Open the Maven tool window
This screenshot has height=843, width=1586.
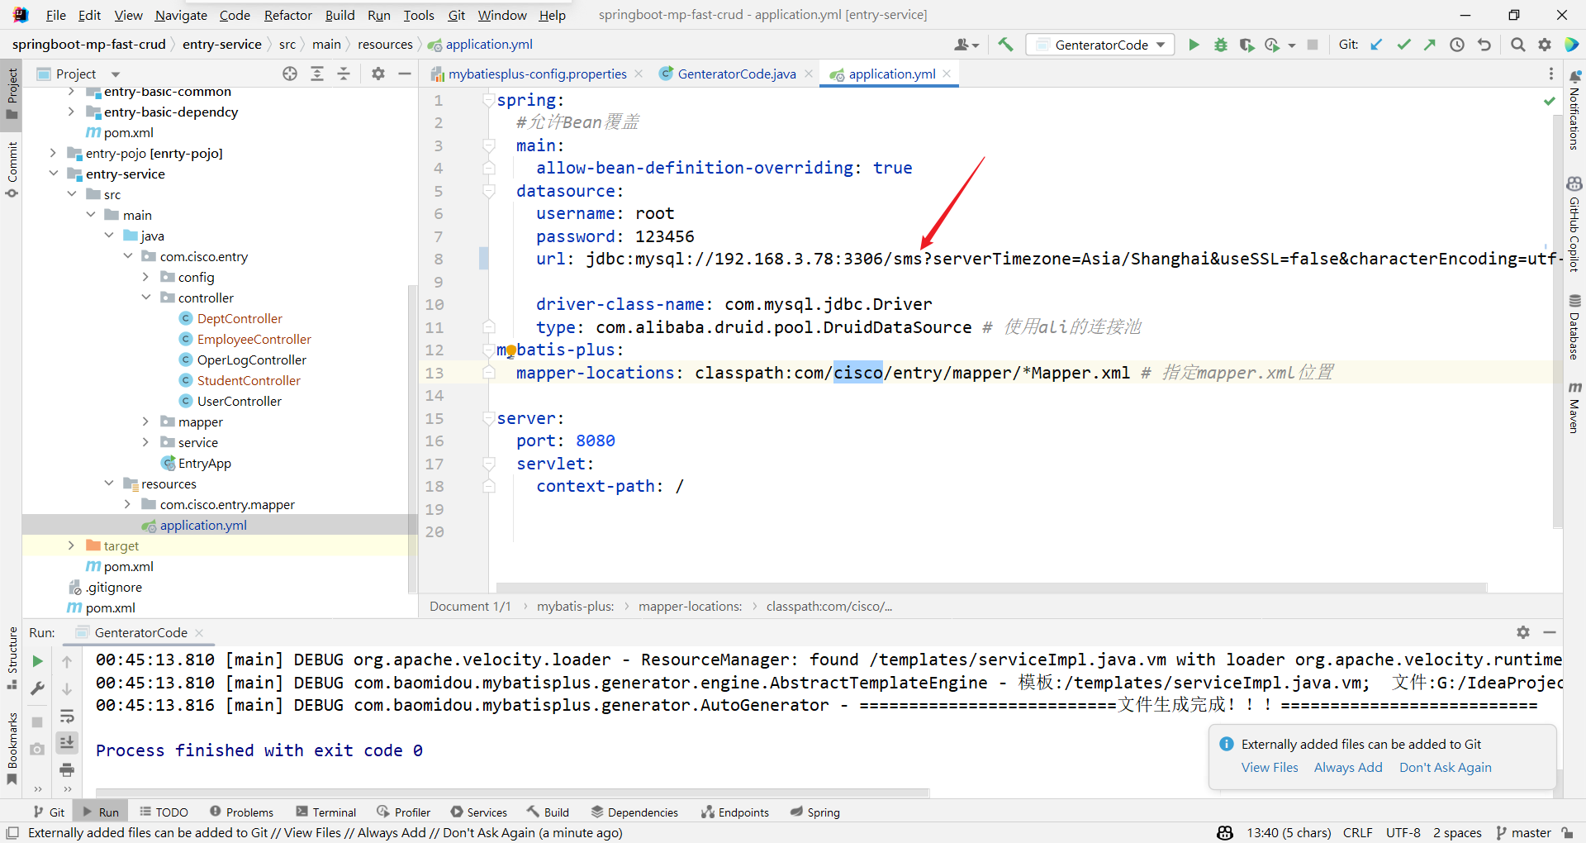[1574, 407]
